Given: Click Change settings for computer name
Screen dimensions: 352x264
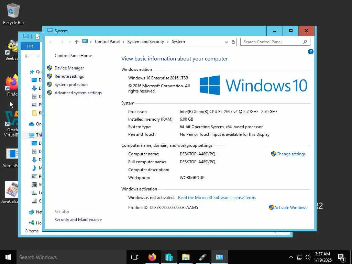Looking at the screenshot, I should (291, 154).
